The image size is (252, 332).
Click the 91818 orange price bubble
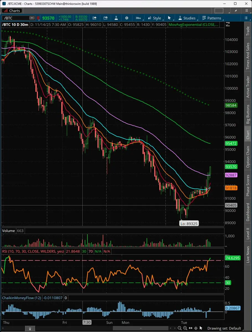(231, 188)
